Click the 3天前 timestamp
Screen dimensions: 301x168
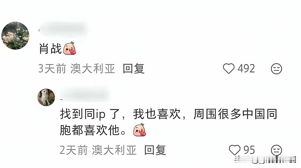coord(52,69)
